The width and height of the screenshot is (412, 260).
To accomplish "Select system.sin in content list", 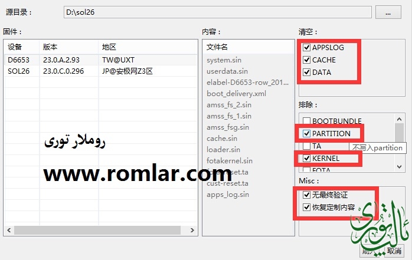I will click(x=224, y=60).
